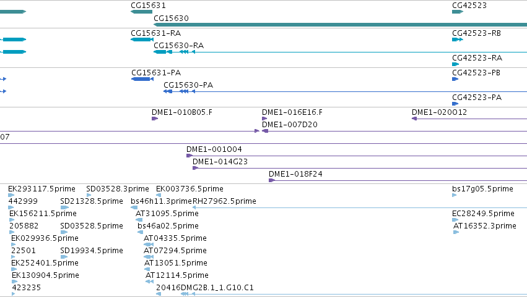This screenshot has width=527, height=297.
Task: Open EST EC28249.5prime
Action: coord(483,214)
